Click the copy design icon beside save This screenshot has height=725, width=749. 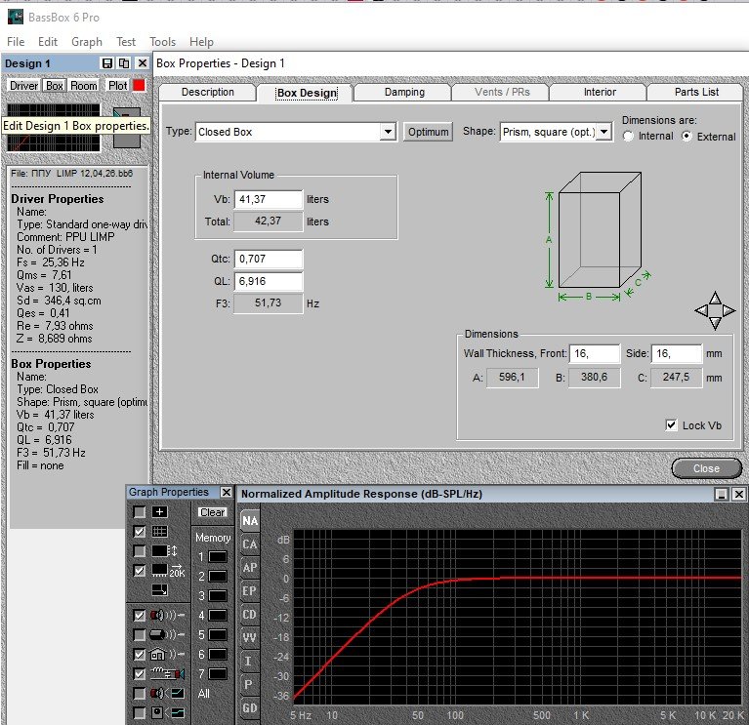coord(124,63)
